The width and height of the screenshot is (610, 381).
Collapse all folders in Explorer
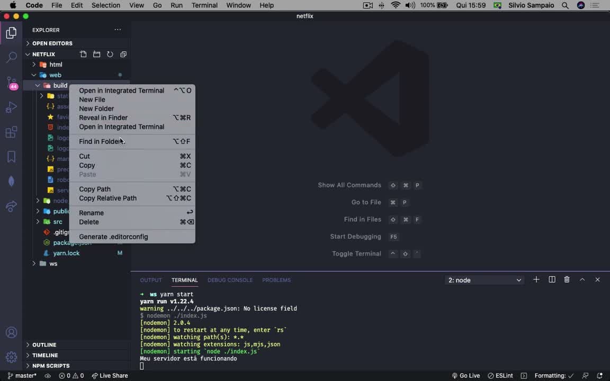click(123, 54)
